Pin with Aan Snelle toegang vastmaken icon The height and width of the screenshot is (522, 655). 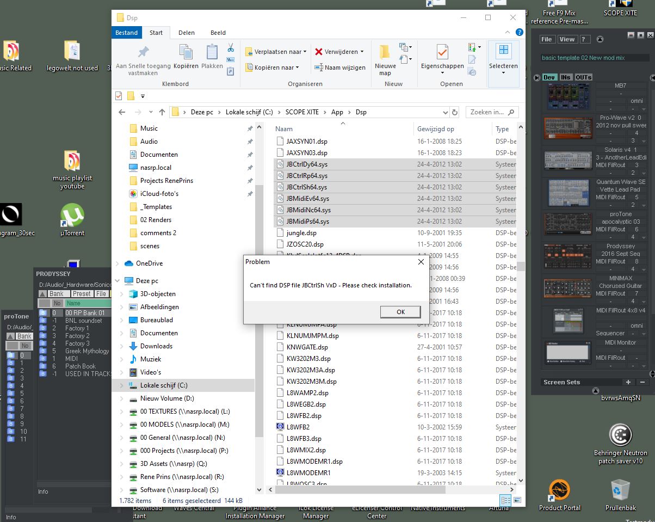pos(144,52)
